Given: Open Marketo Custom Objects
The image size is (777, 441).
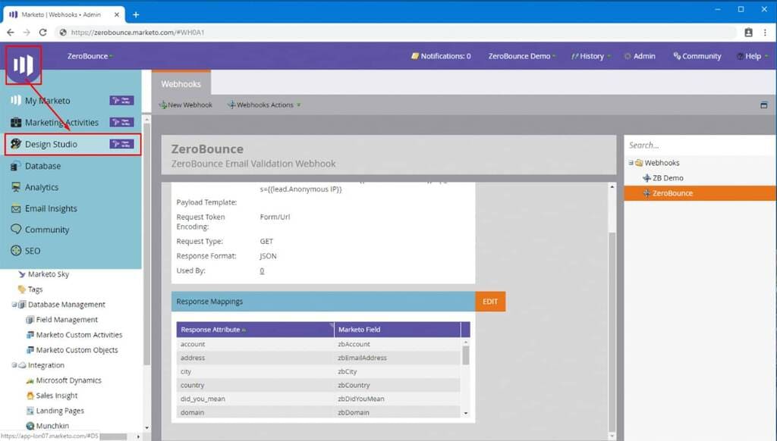Looking at the screenshot, I should coord(77,350).
